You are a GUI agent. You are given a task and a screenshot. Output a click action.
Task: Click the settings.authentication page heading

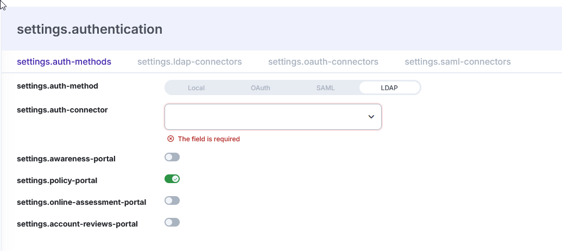point(90,29)
